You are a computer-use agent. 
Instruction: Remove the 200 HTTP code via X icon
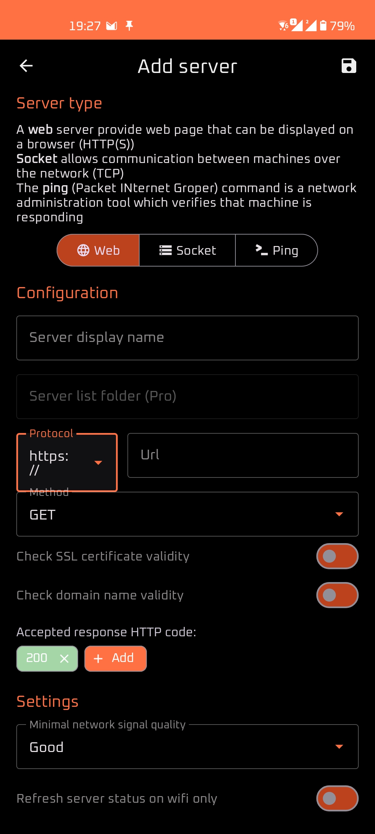[x=64, y=658]
